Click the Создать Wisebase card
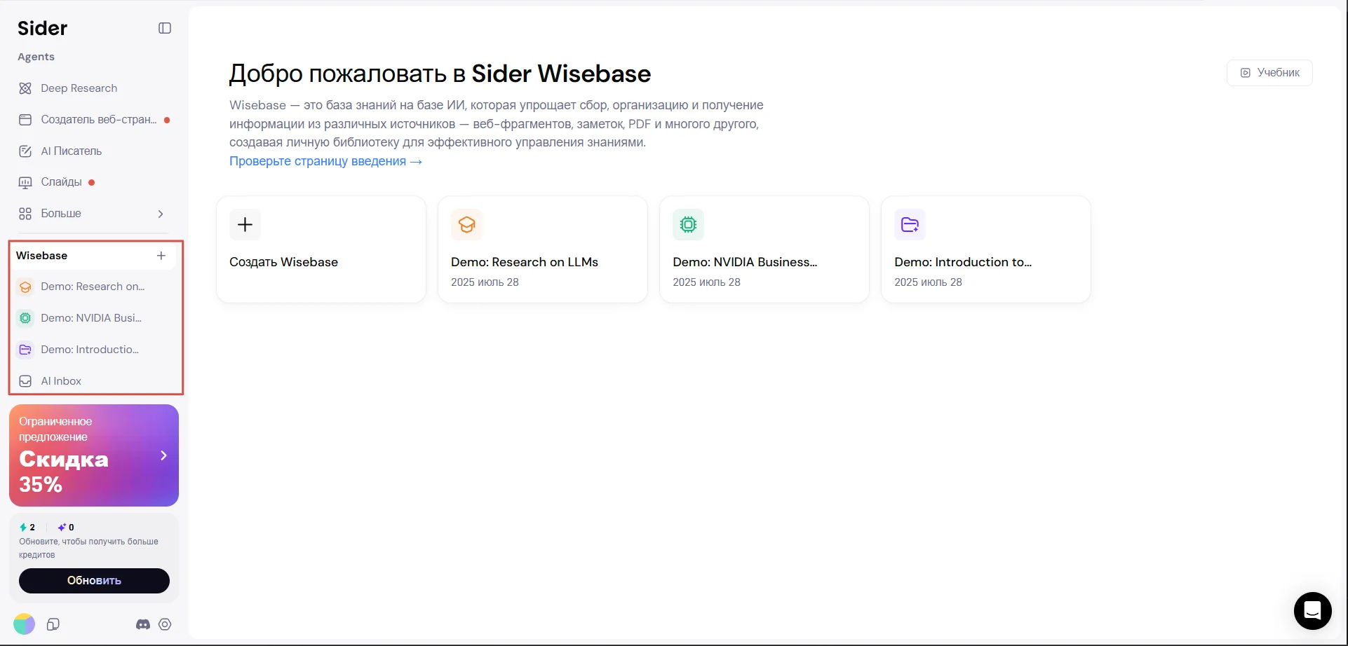 [321, 249]
